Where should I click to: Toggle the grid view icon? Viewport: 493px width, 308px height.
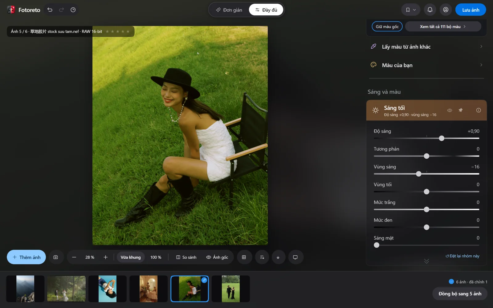(x=244, y=257)
